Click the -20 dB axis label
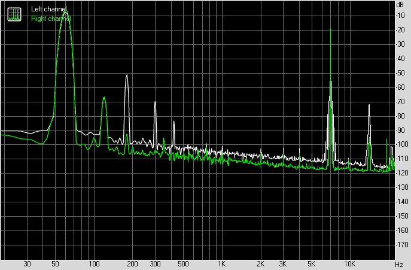411x270 pixels. click(401, 30)
